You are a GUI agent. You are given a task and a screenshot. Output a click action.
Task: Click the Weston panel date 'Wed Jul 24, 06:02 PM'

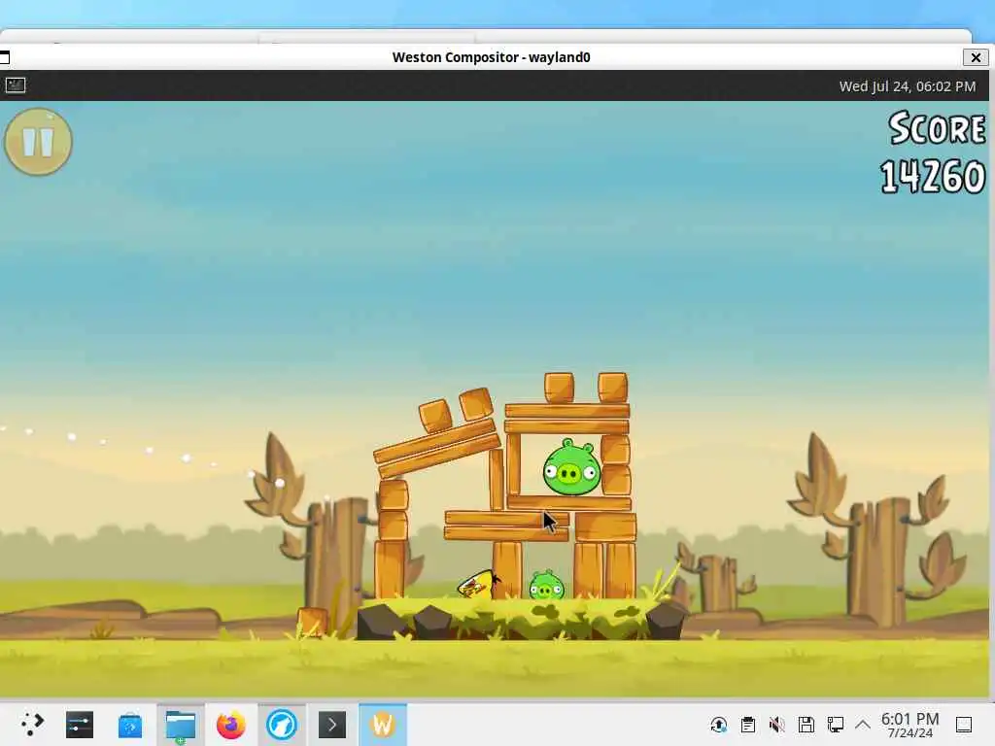click(907, 86)
